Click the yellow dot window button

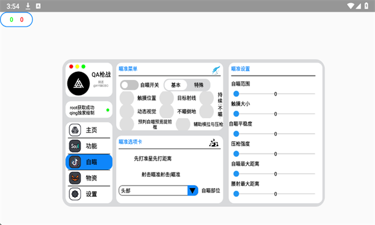tap(77, 66)
